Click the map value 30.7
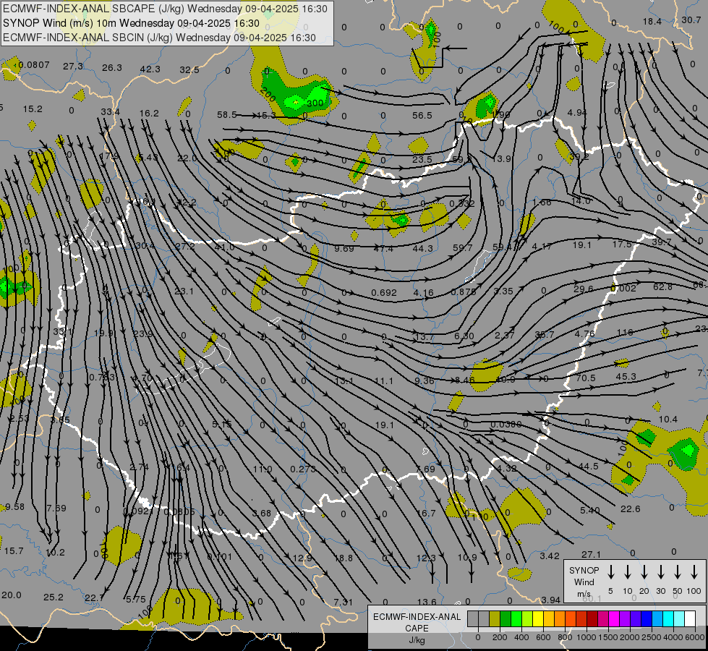 pos(691,20)
